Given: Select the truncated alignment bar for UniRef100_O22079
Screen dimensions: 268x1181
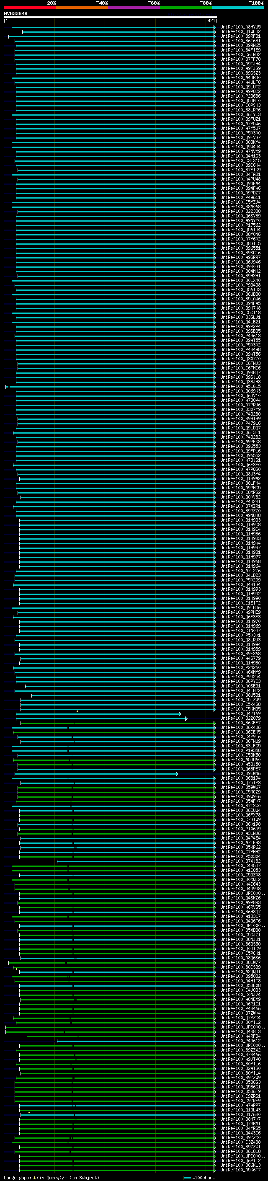Looking at the screenshot, I should [102, 718].
